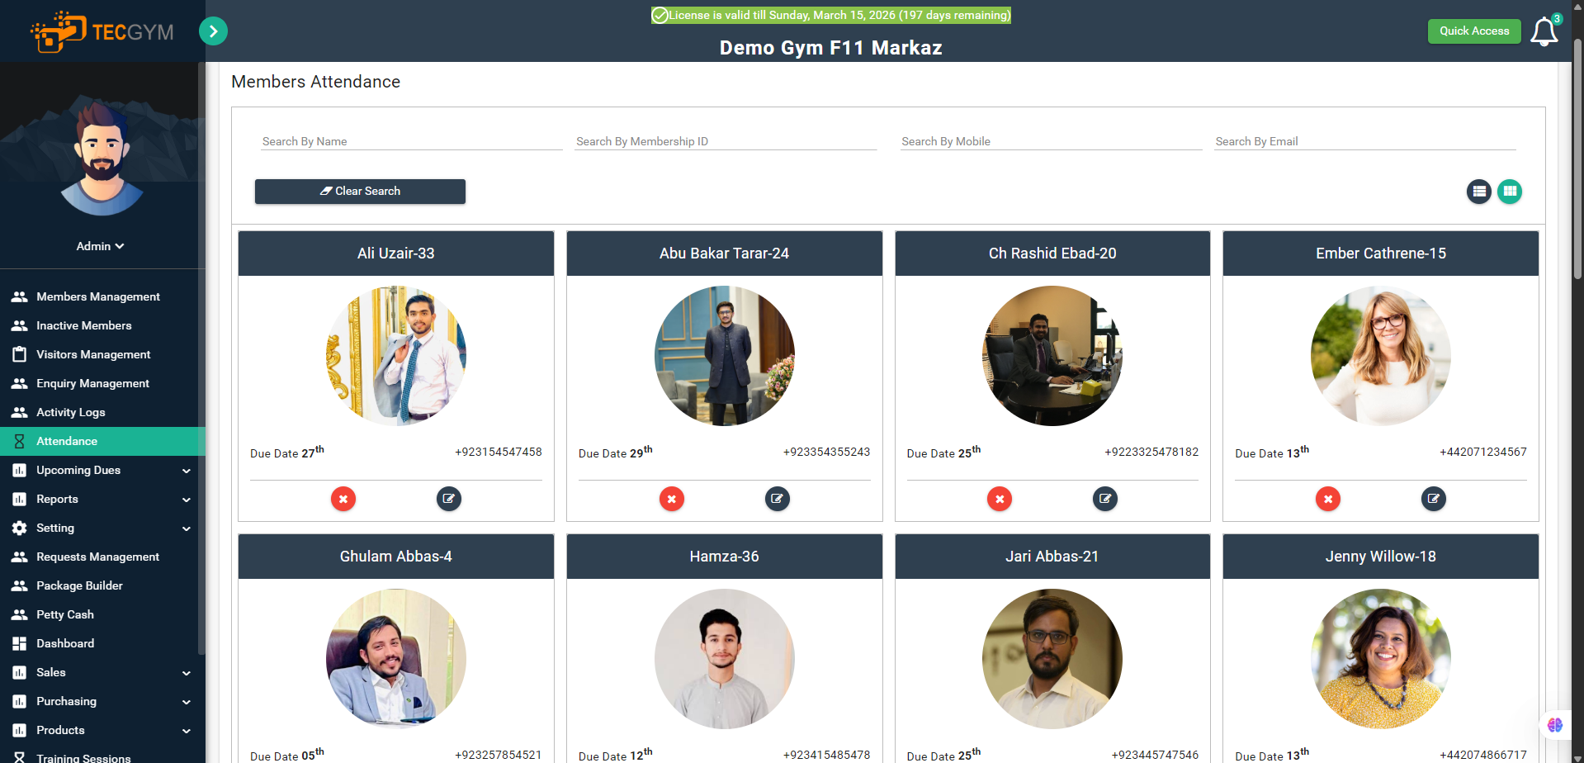Screen dimensions: 1584x763
Task: Expand Purchasing submenu chevron
Action: click(x=187, y=702)
